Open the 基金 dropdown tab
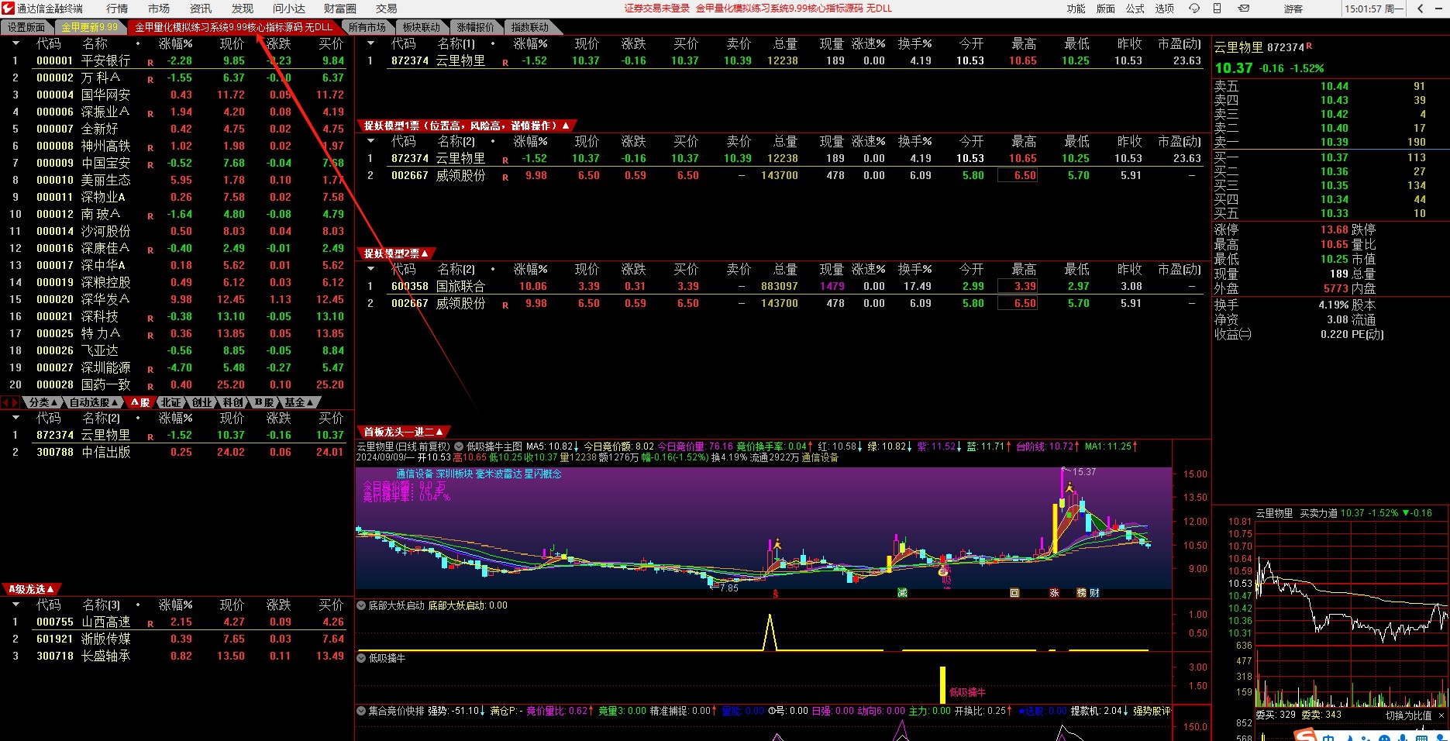1450x741 pixels. [x=298, y=402]
